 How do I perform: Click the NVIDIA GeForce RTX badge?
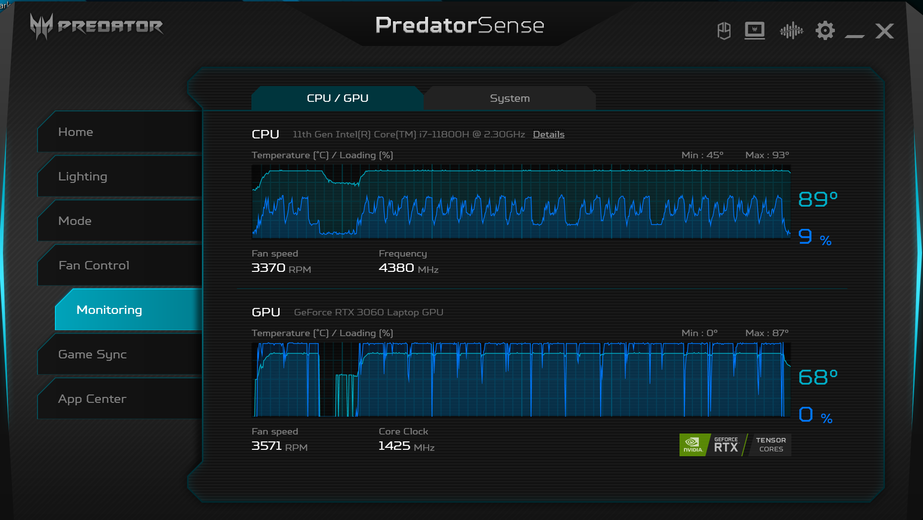[735, 445]
